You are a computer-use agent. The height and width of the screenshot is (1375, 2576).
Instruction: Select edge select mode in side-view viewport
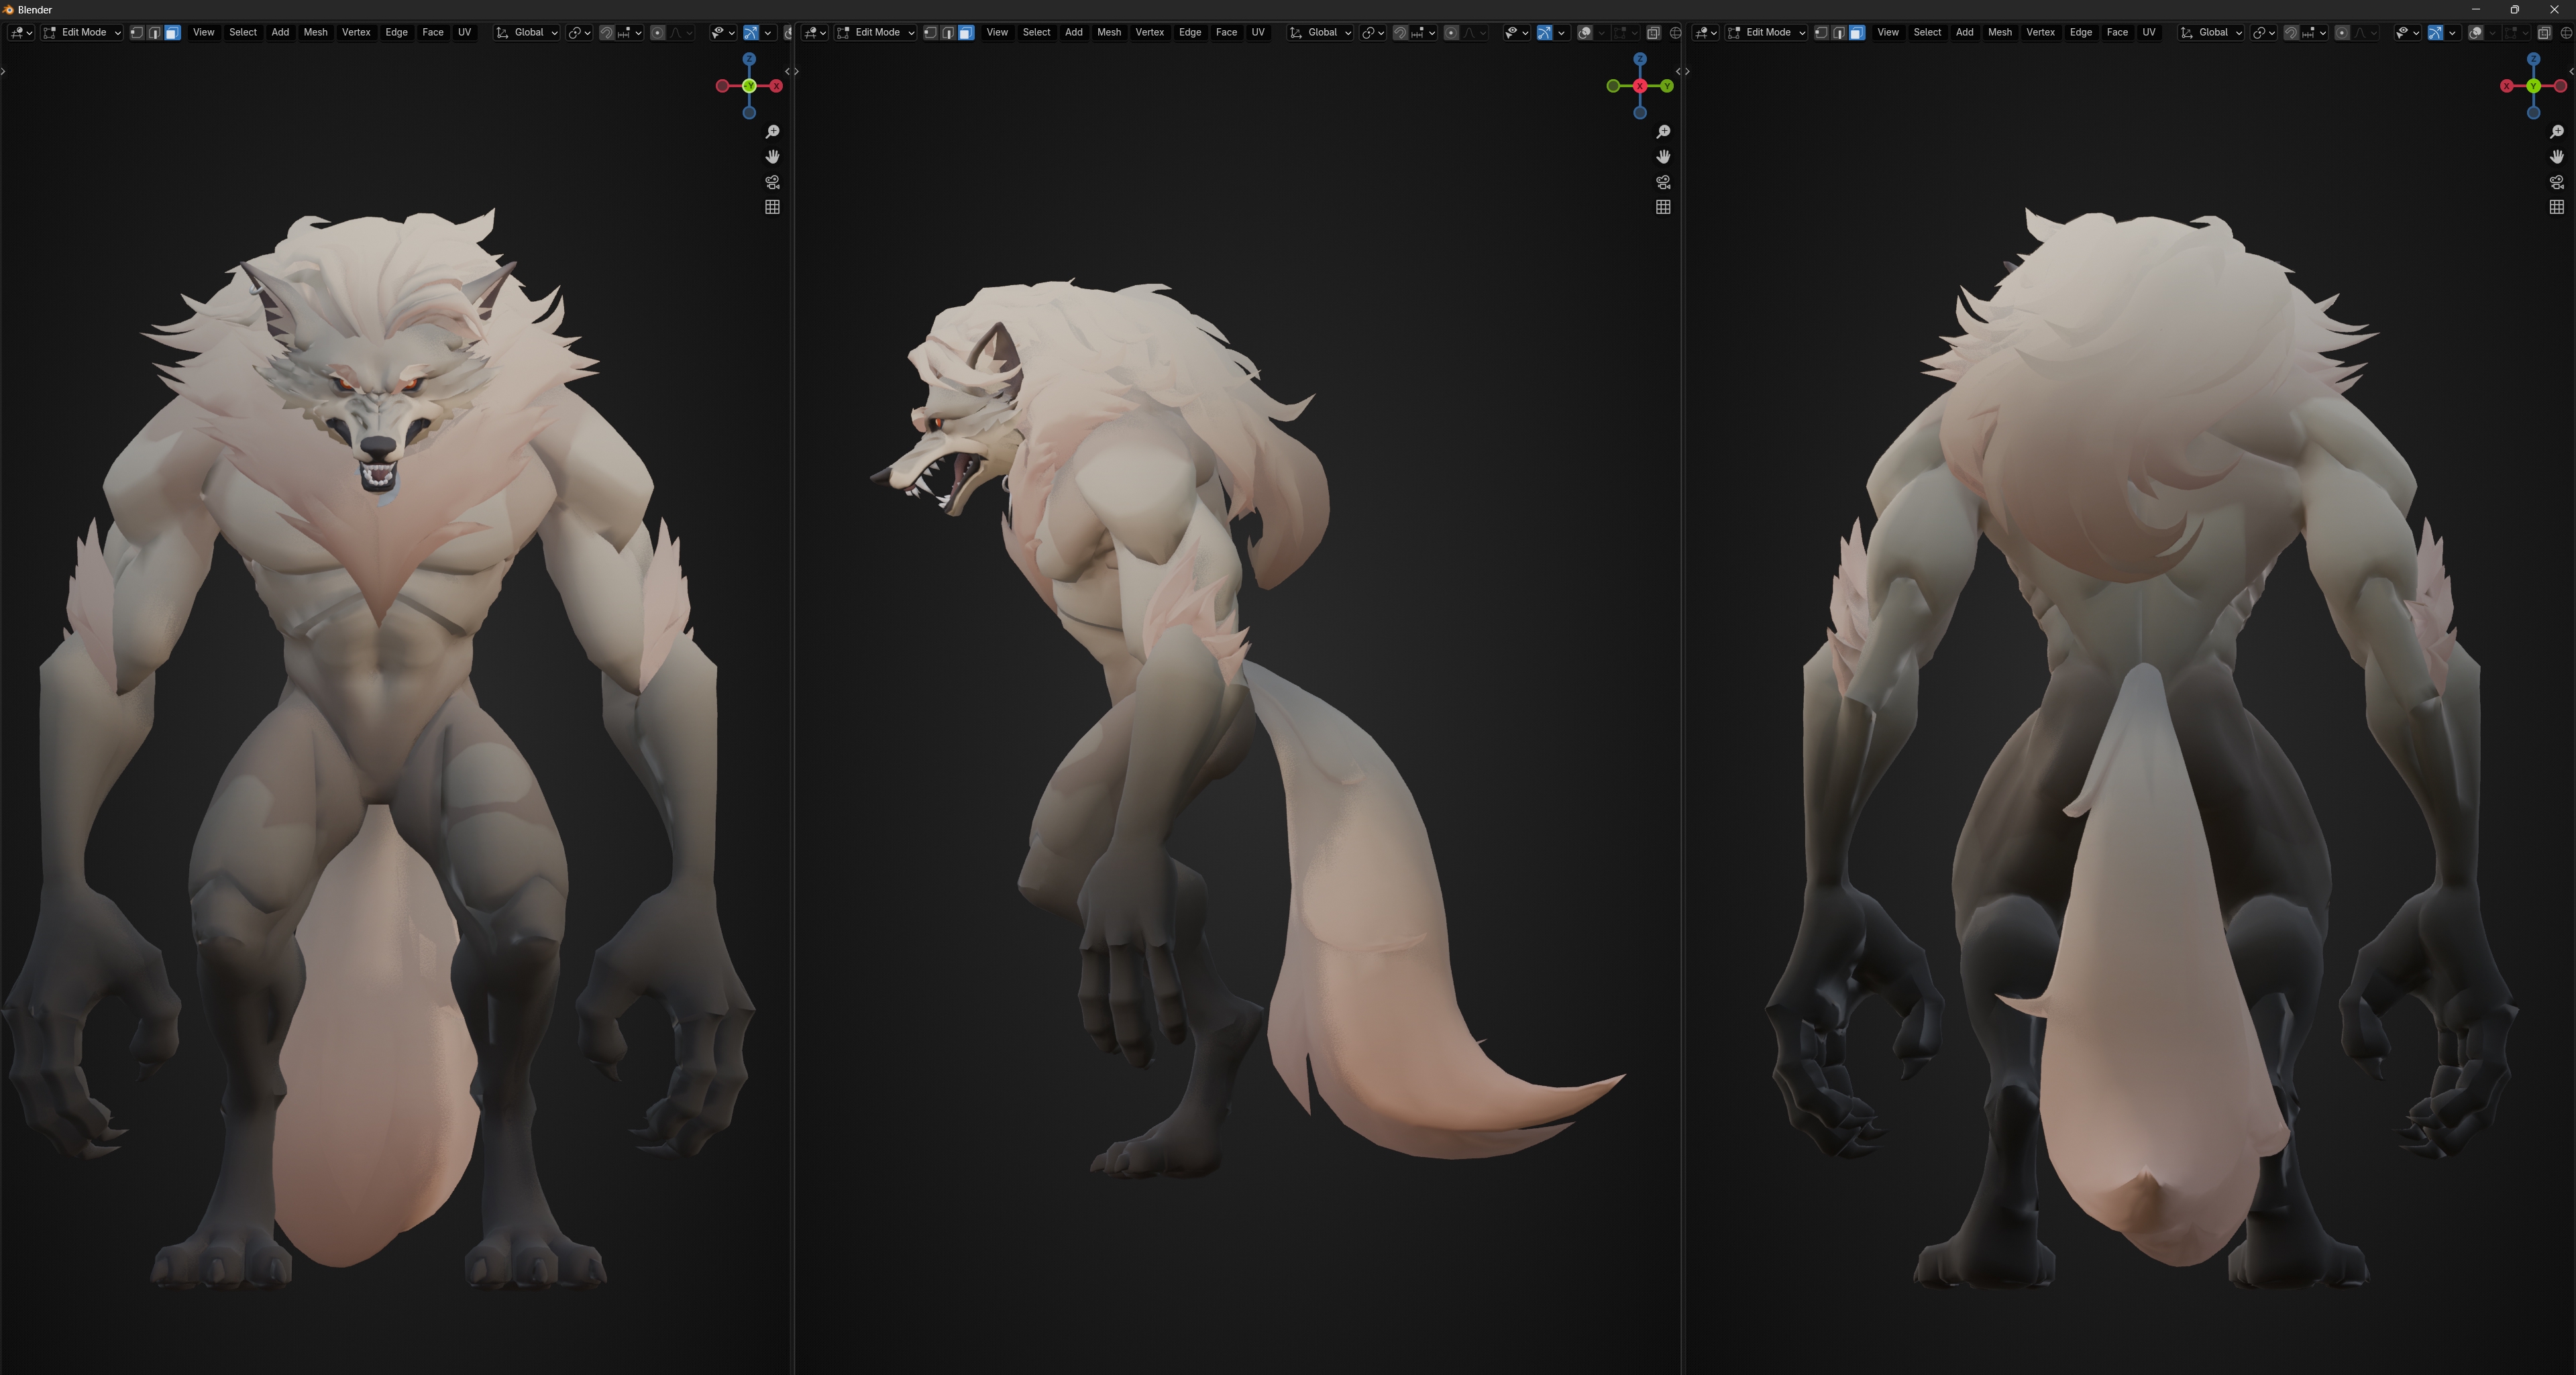click(x=948, y=33)
